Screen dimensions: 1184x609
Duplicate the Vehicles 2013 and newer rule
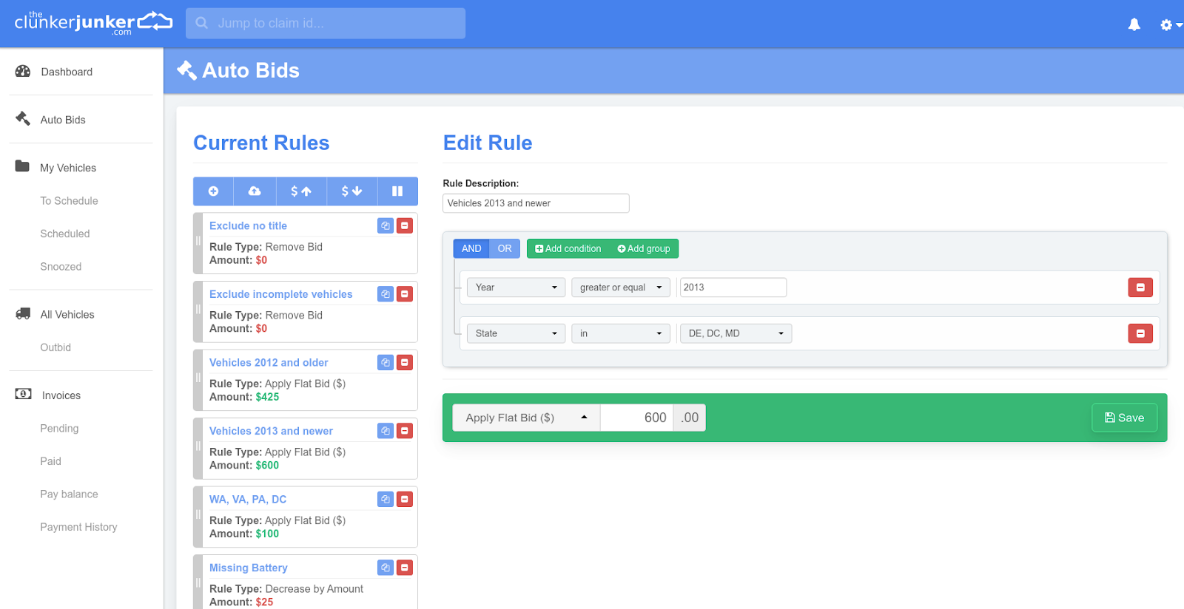[386, 431]
